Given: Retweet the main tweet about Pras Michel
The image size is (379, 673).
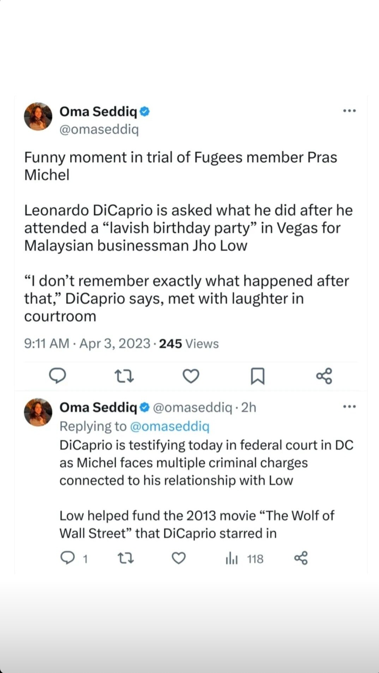Looking at the screenshot, I should point(124,376).
